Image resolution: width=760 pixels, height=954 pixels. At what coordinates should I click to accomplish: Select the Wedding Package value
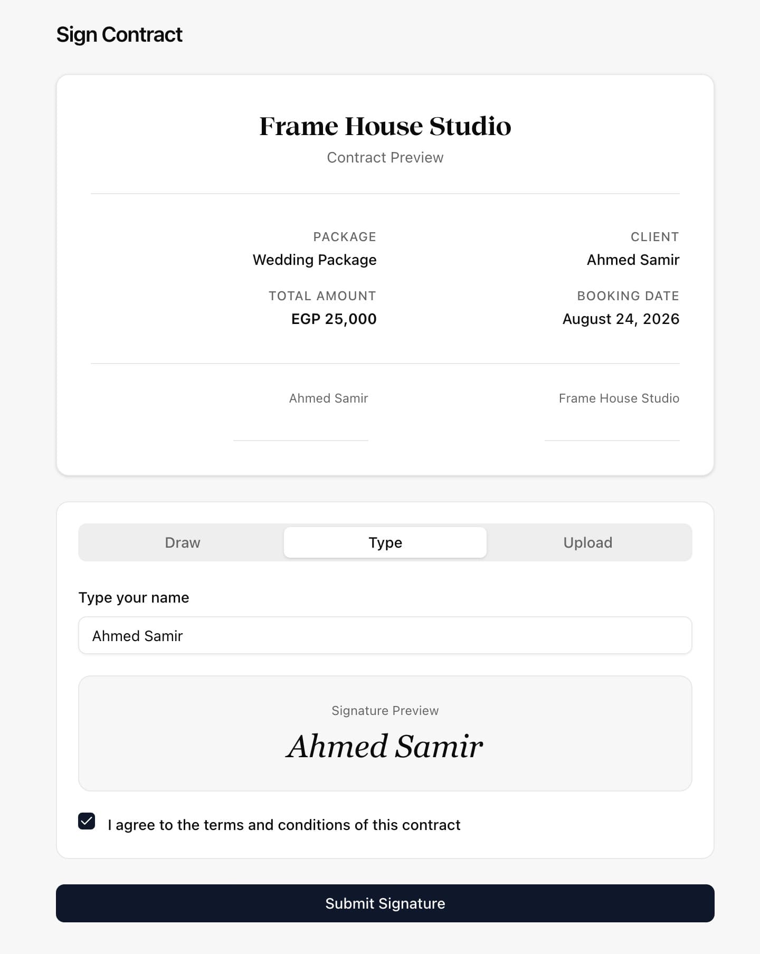tap(315, 260)
